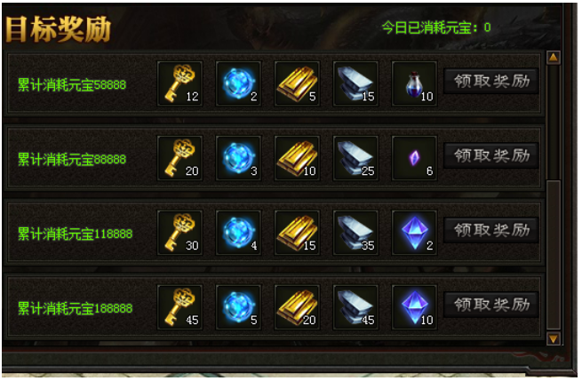
Task: Select the silver ingot reward with quantity 15
Action: pyautogui.click(x=356, y=83)
